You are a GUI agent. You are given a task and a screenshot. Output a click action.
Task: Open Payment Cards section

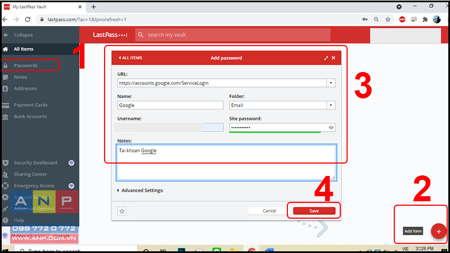click(x=31, y=105)
